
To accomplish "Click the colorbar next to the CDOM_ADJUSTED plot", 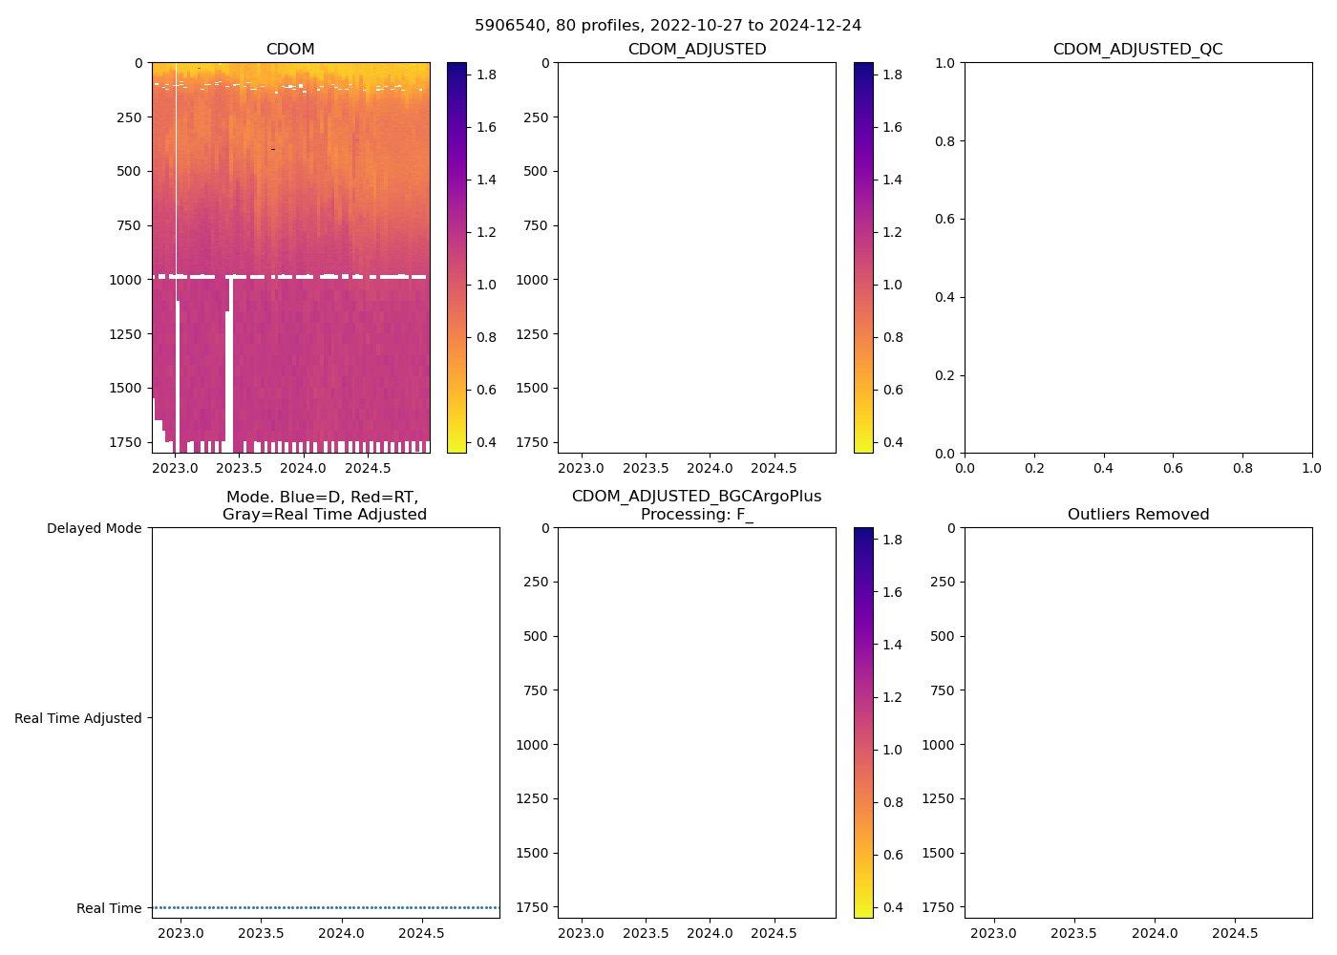I will point(863,257).
